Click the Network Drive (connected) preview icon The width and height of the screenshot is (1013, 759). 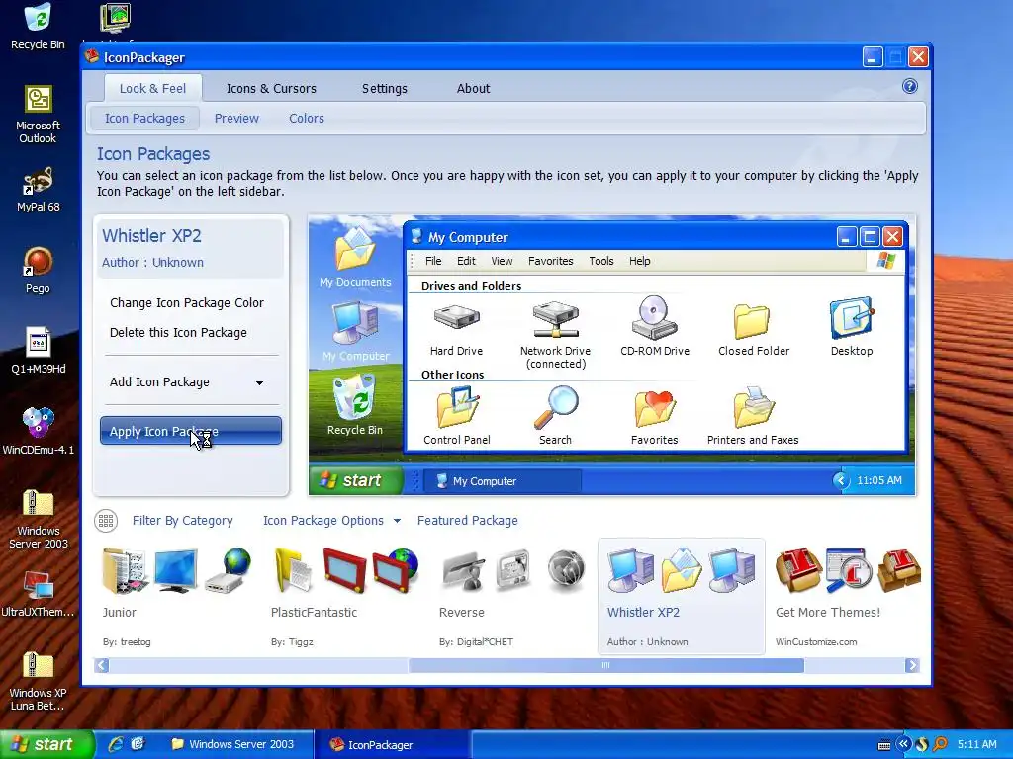coord(556,319)
